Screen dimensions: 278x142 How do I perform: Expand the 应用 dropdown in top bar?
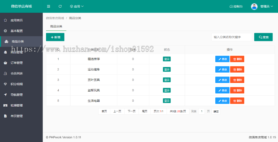coord(77,6)
